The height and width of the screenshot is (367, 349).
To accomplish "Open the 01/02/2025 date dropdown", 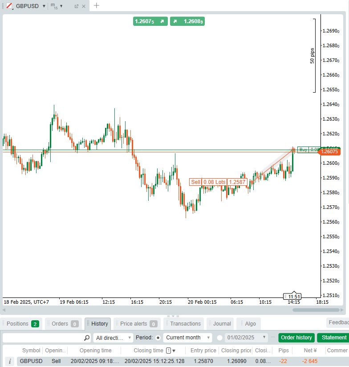I will pyautogui.click(x=246, y=338).
